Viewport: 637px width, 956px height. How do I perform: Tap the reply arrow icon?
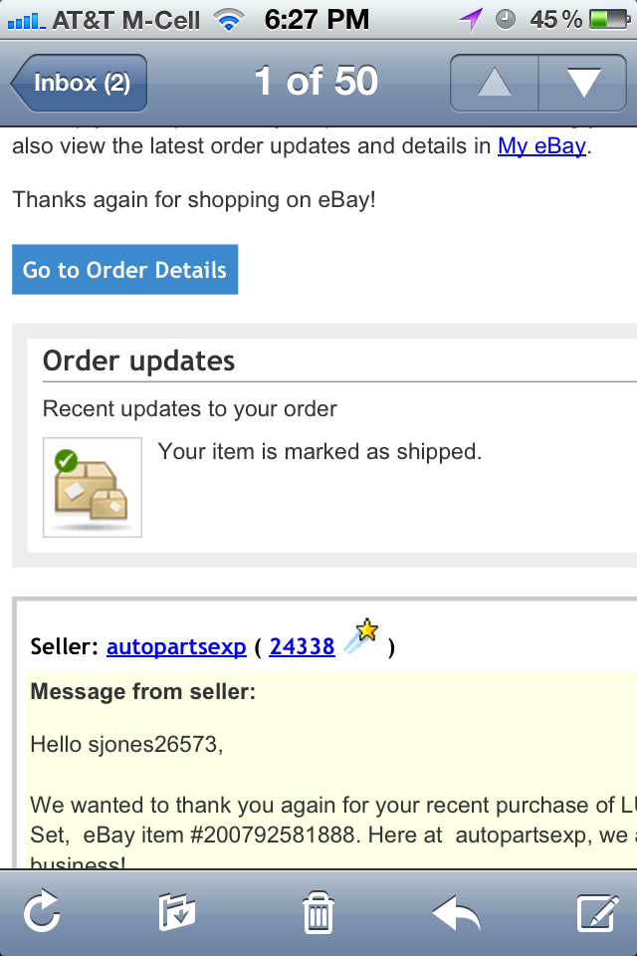(x=457, y=912)
